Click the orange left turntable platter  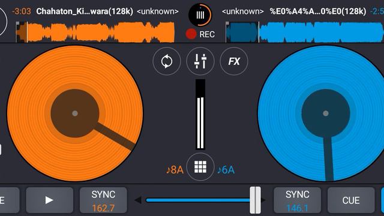[75, 113]
